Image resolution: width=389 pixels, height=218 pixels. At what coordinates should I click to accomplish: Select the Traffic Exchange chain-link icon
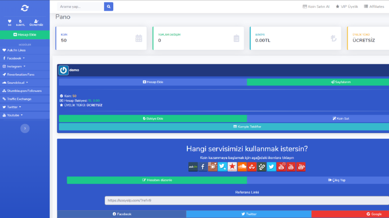click(261, 167)
